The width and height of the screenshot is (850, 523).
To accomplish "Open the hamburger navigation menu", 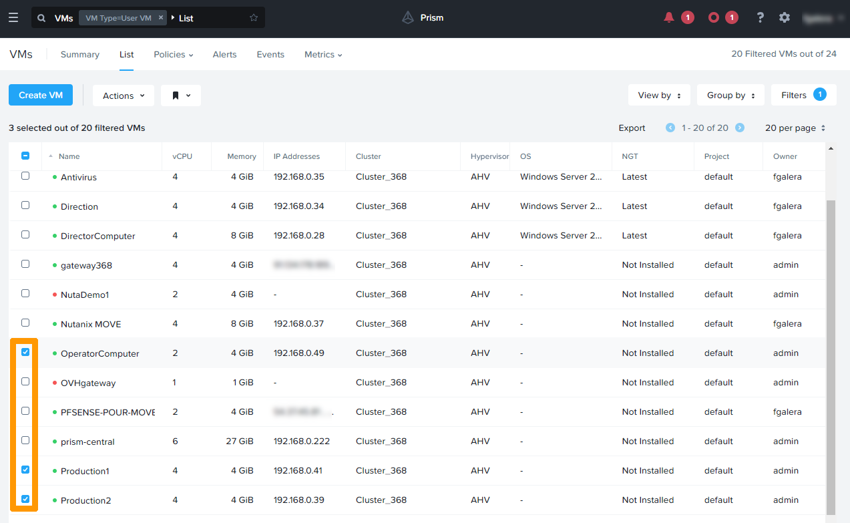I will click(x=13, y=17).
